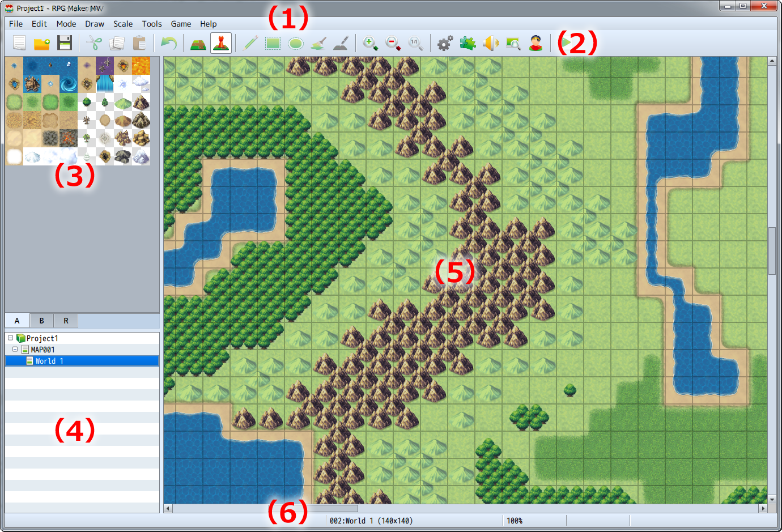
Task: Switch to Event editing mode
Action: [x=220, y=42]
